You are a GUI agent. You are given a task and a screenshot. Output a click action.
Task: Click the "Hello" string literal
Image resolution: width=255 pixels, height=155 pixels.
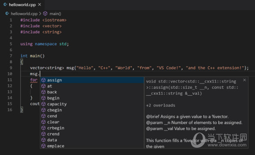point(85,68)
